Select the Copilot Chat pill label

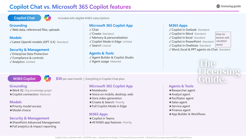24,18
